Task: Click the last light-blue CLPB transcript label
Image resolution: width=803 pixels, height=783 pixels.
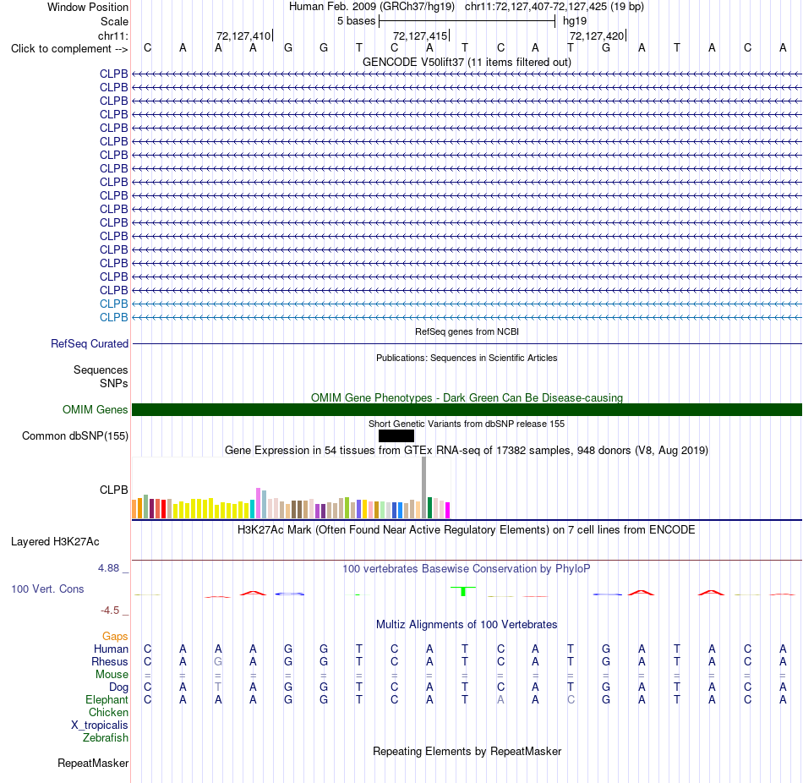Action: pyautogui.click(x=114, y=318)
